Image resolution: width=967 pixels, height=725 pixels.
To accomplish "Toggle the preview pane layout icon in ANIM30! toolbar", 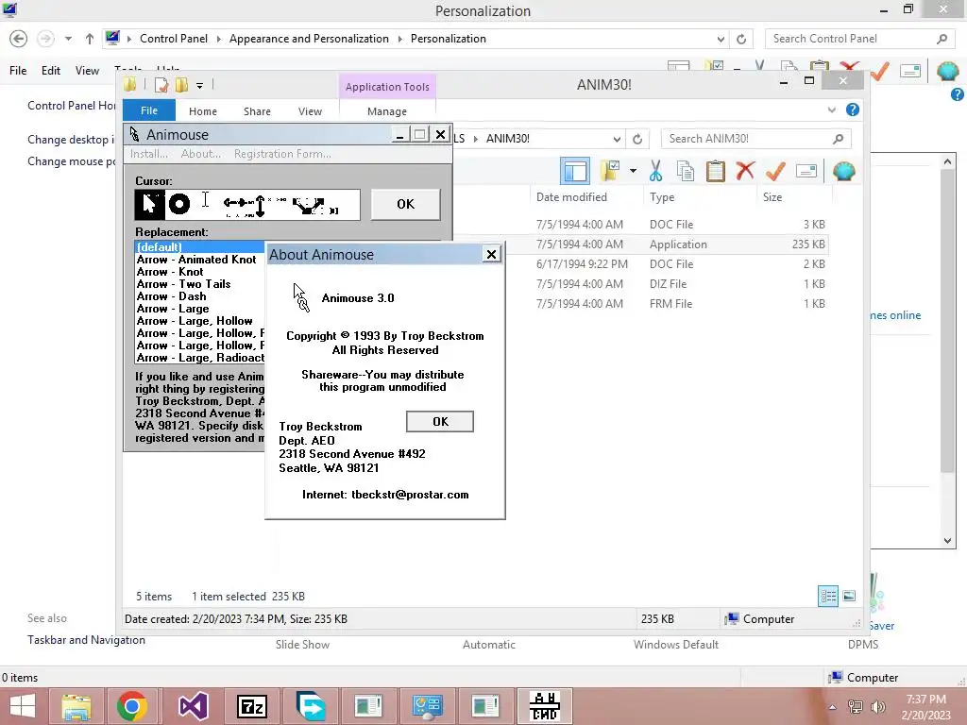I will [x=575, y=171].
